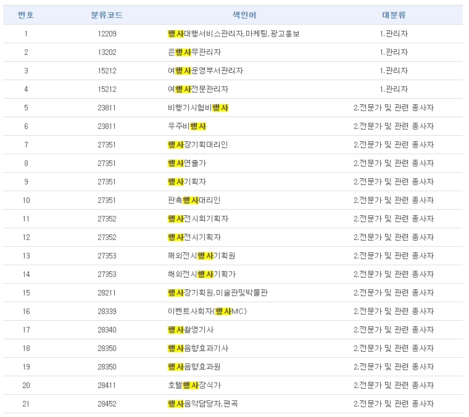
Task: Click classification code 12209
Action: [107, 34]
